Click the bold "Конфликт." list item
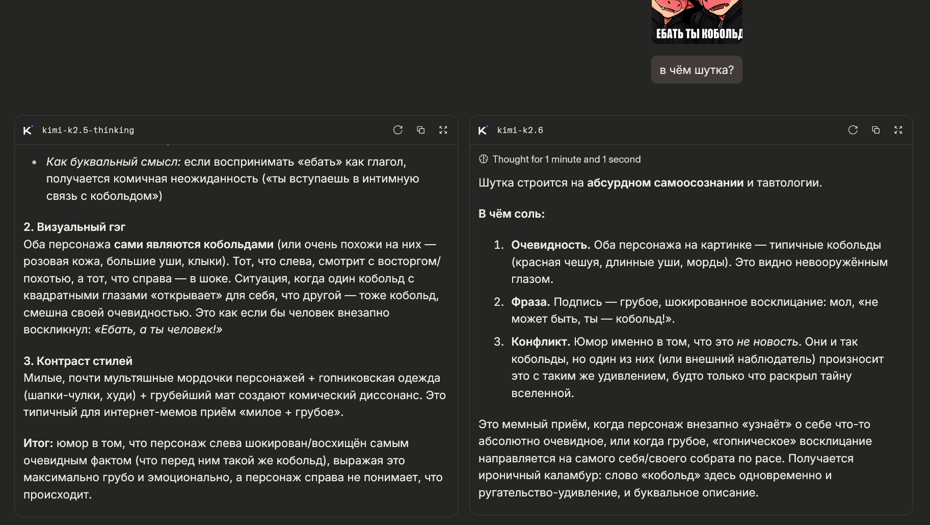The width and height of the screenshot is (930, 525). tap(541, 342)
